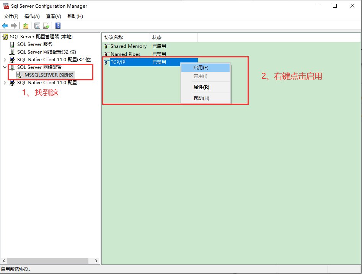This screenshot has height=274, width=362.
Task: Click the 已启用 status of Shared Memory
Action: pyautogui.click(x=159, y=46)
